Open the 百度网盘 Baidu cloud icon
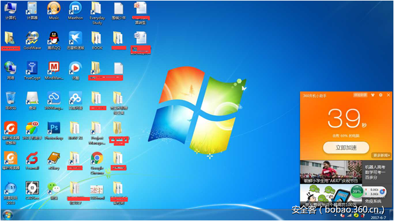The image size is (394, 221). [x=75, y=101]
